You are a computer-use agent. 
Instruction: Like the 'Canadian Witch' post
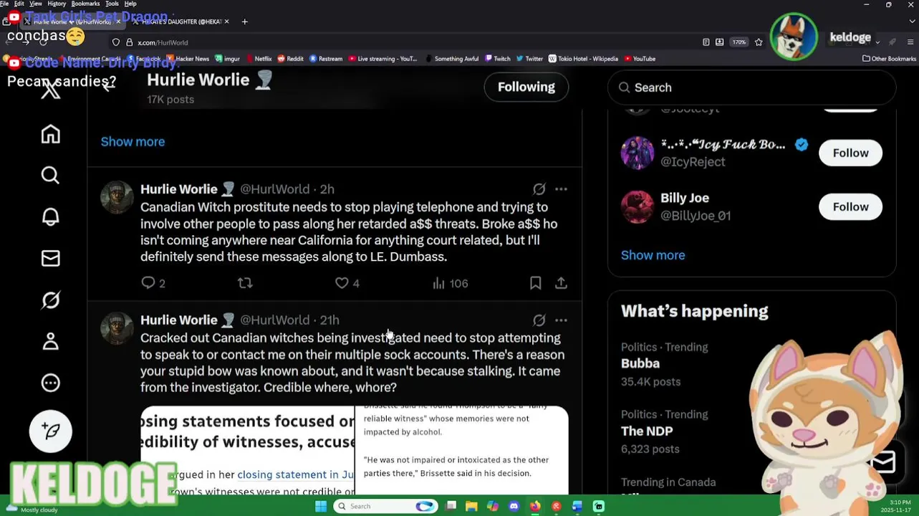[342, 283]
